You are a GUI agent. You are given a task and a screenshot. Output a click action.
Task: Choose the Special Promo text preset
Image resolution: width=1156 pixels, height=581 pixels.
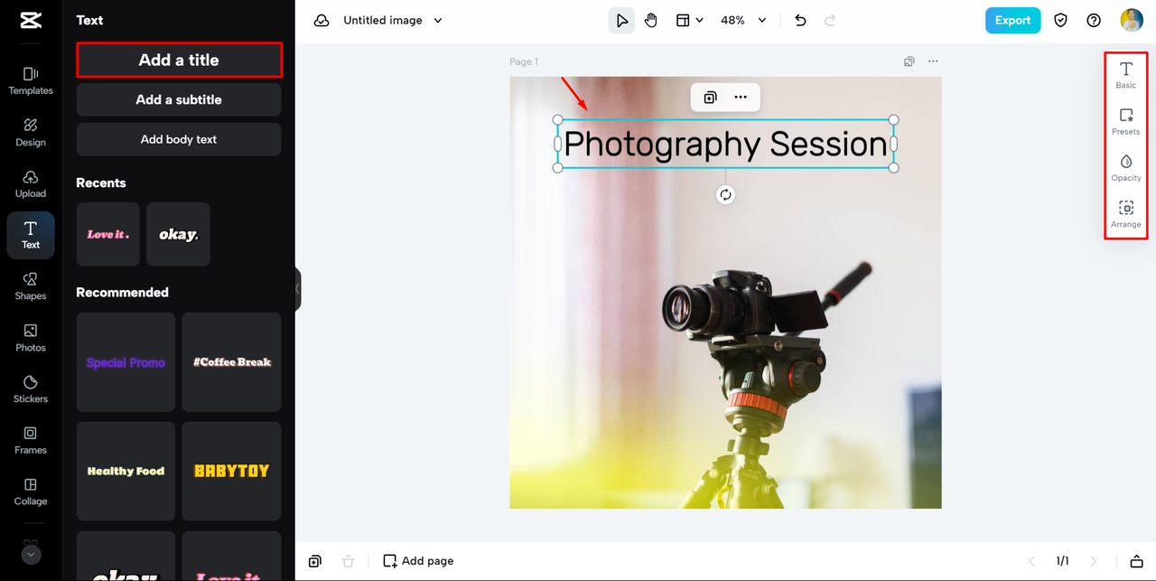click(x=126, y=362)
